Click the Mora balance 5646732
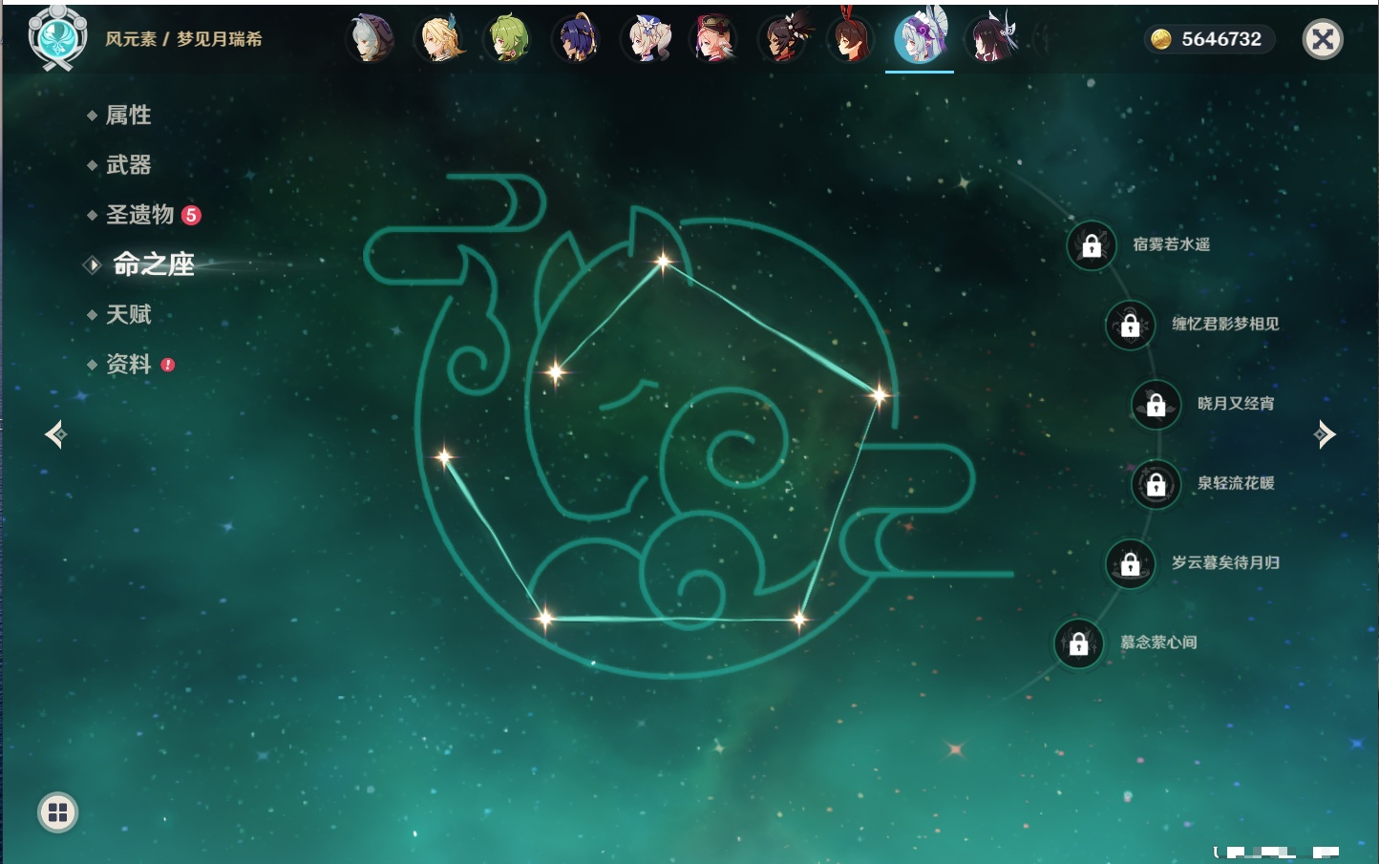The width and height of the screenshot is (1379, 864). [1221, 39]
